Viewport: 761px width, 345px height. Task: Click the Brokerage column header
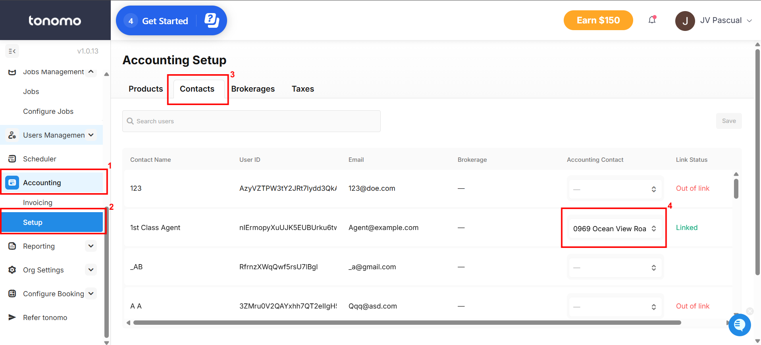[x=472, y=160]
